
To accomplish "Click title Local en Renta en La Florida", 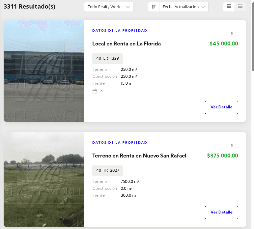I will [x=127, y=44].
